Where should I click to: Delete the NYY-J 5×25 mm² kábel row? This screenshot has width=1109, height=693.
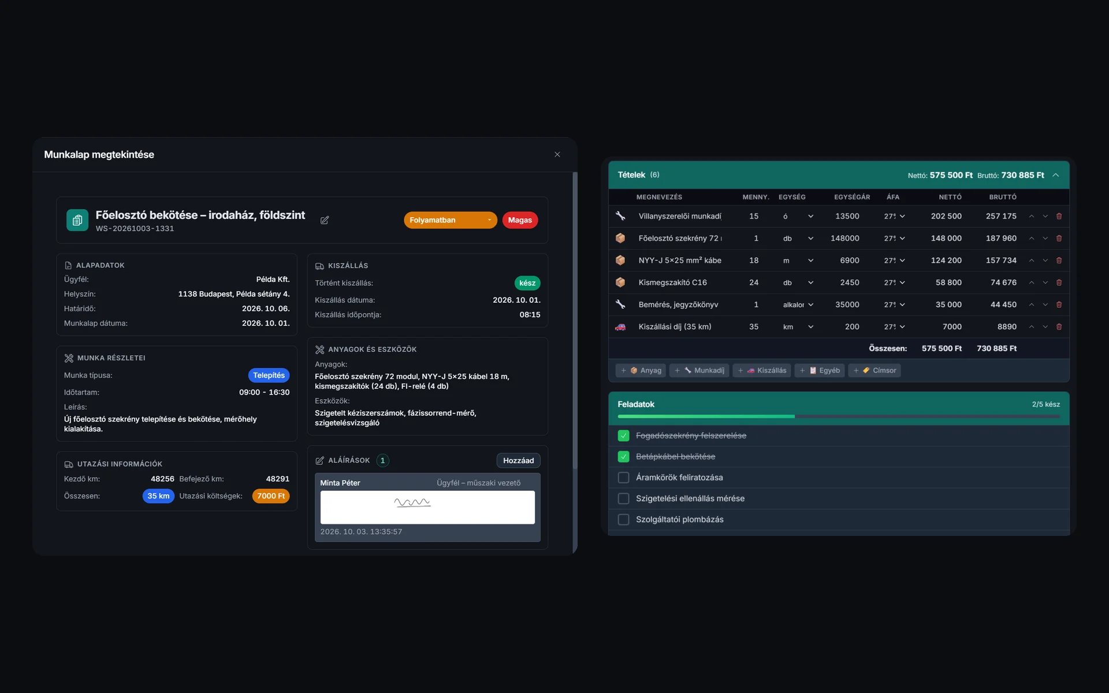(1059, 260)
